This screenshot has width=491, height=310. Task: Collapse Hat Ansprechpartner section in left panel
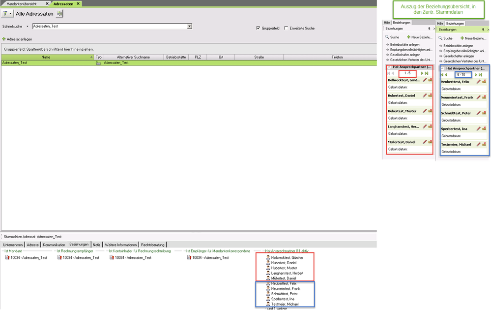(x=389, y=66)
